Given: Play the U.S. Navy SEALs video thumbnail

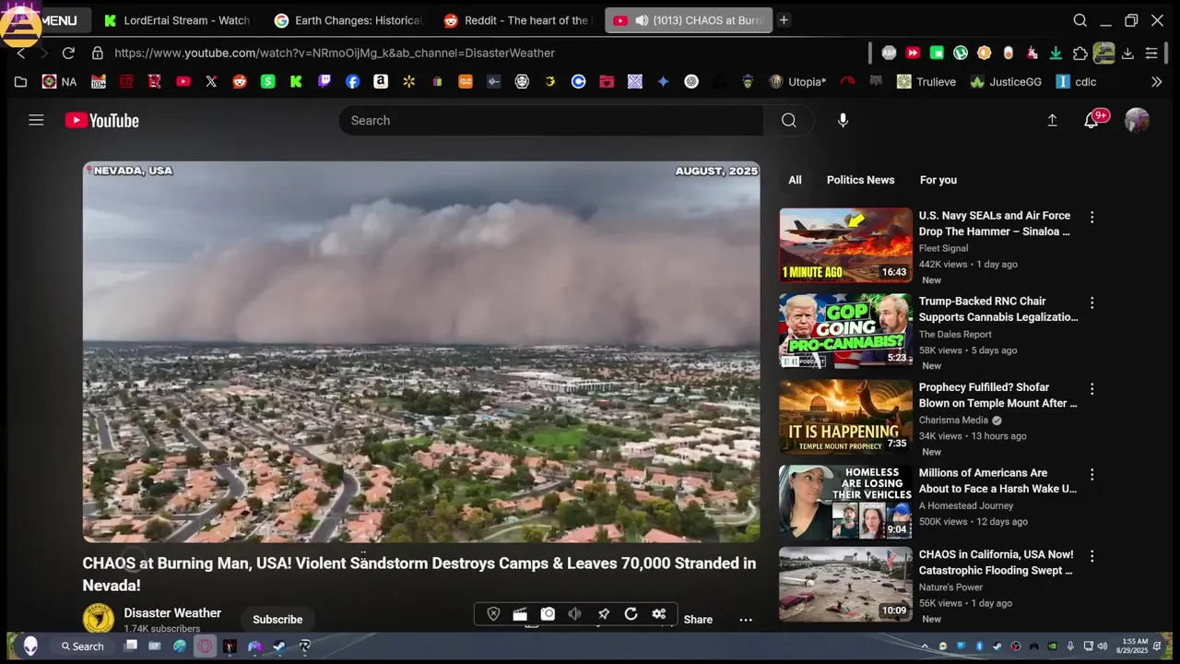Looking at the screenshot, I should coord(845,244).
